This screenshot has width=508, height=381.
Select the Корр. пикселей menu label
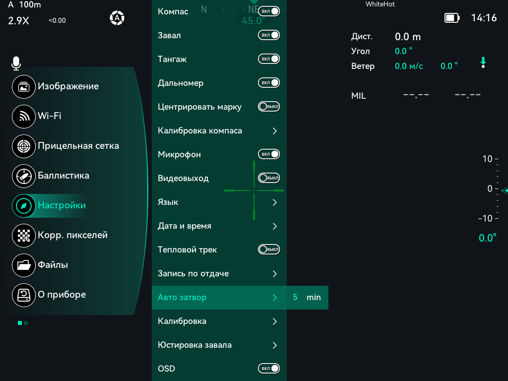coord(72,235)
